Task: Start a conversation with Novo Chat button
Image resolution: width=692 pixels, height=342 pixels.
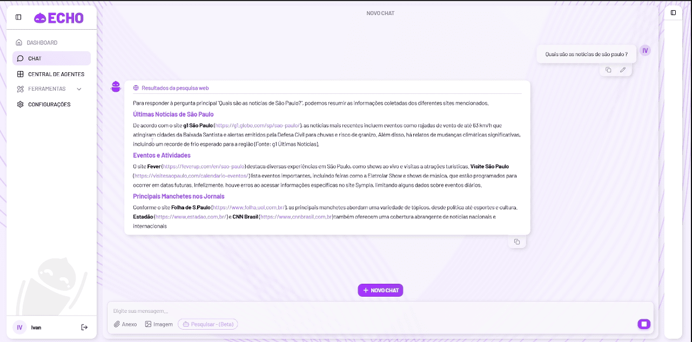Action: coord(380,290)
